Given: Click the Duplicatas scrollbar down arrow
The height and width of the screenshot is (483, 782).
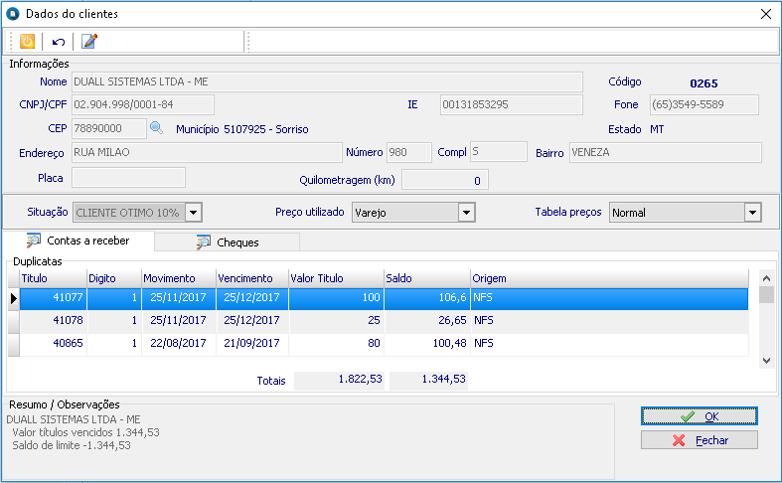Looking at the screenshot, I should [766, 360].
